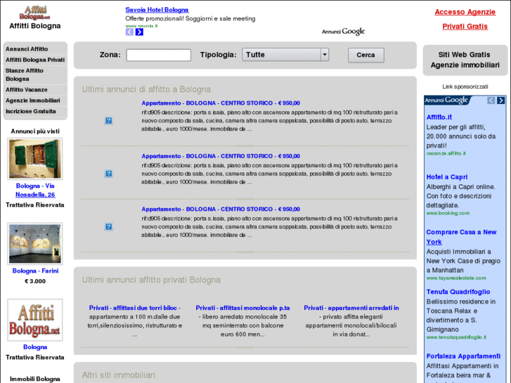
Task: Click the www.tayarrealestate.com ad URL
Action: click(456, 278)
